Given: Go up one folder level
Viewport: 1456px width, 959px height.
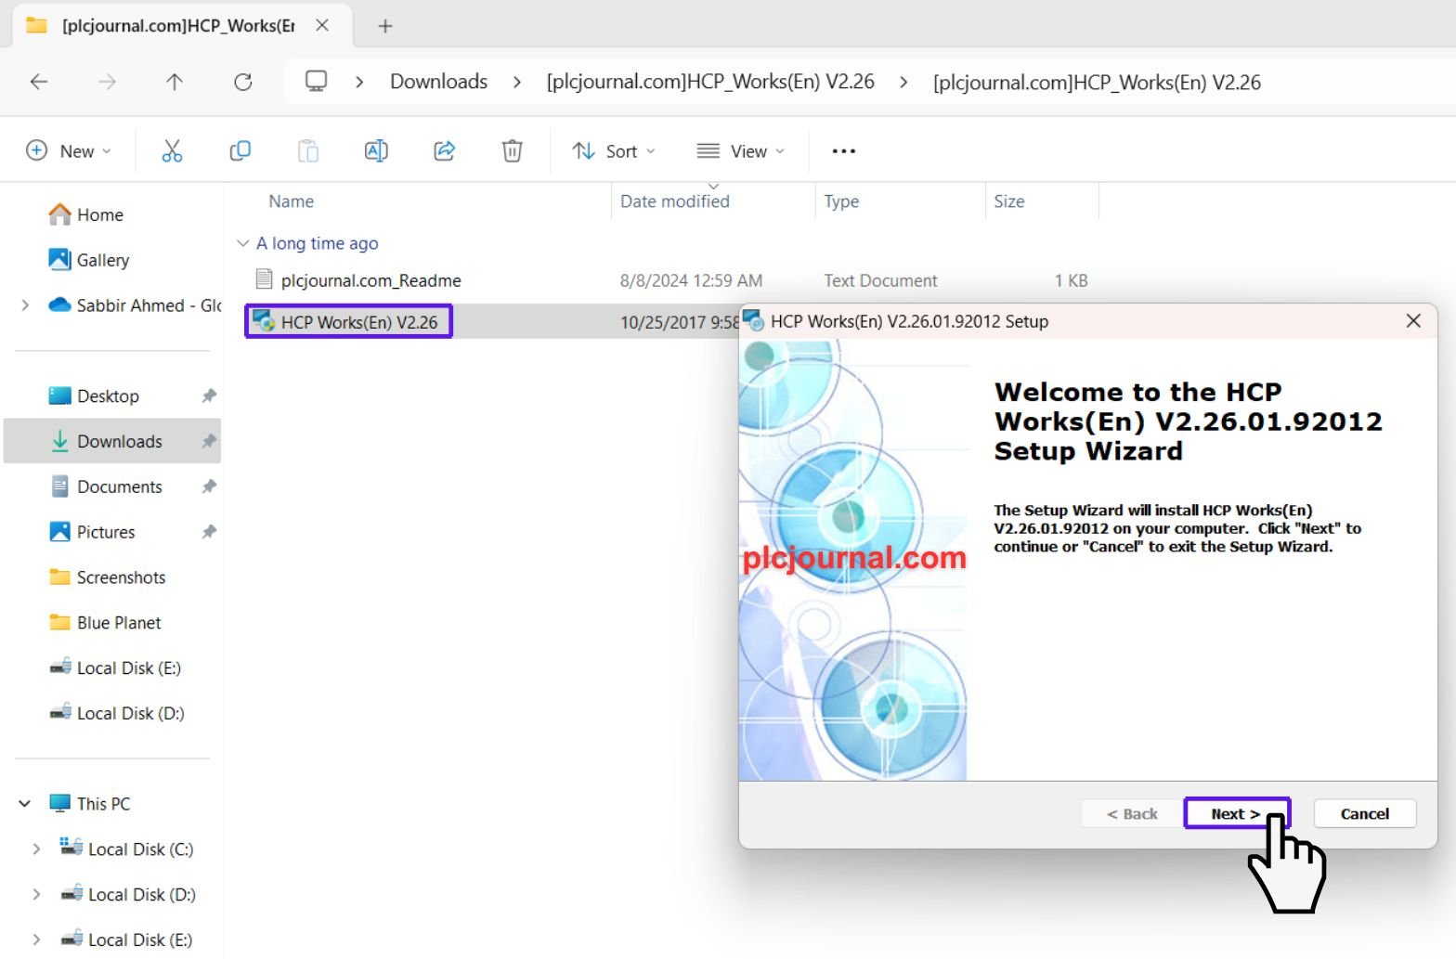Looking at the screenshot, I should [175, 82].
